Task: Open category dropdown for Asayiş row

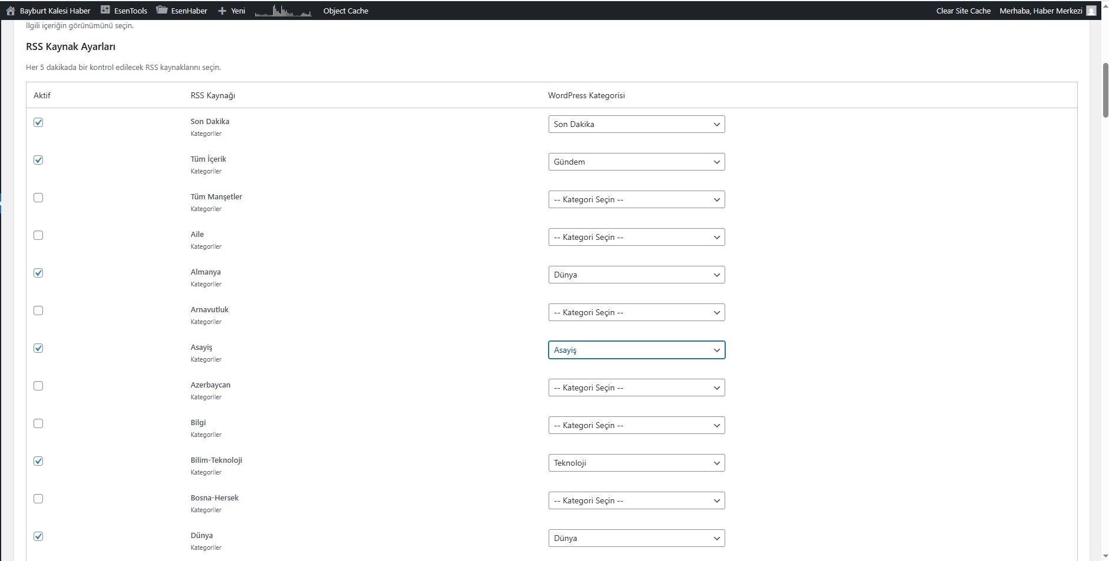Action: tap(636, 350)
